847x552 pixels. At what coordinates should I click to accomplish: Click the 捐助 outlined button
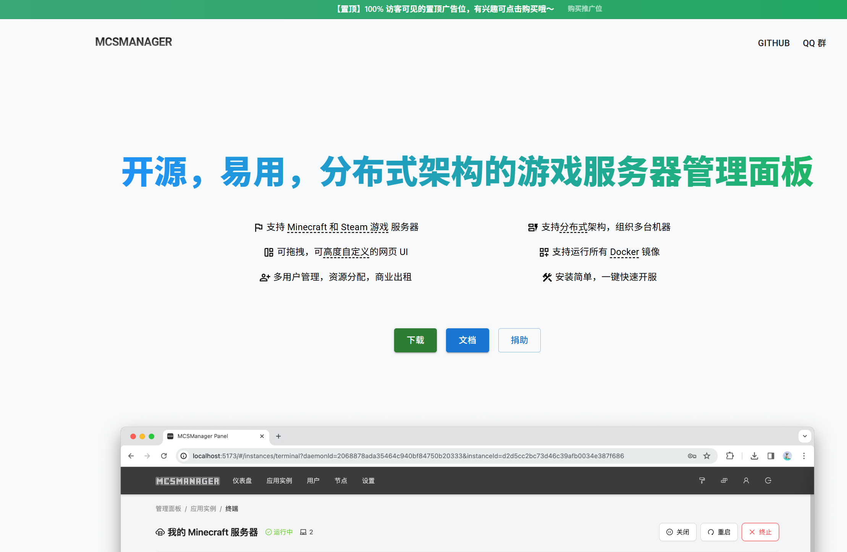coord(519,340)
